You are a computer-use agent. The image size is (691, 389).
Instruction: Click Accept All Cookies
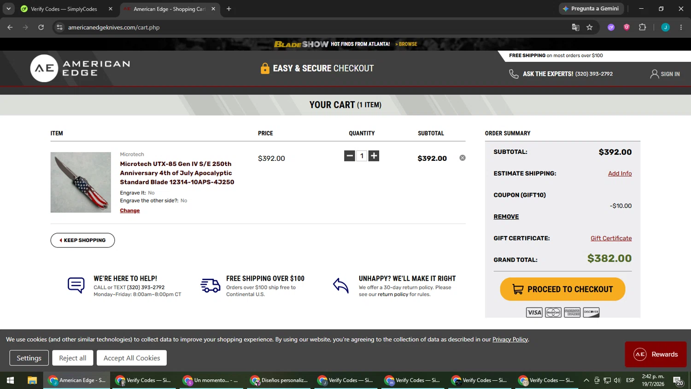[132, 358]
